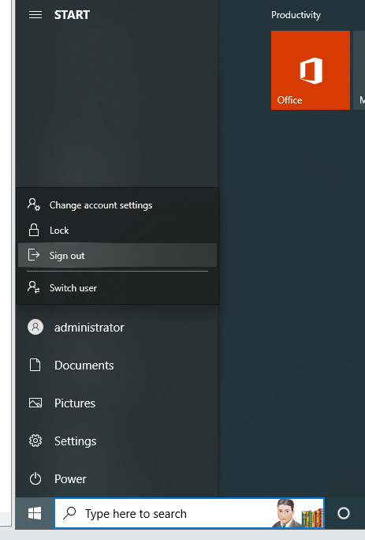The height and width of the screenshot is (540, 365).
Task: Collapse the Start hamburger menu icon
Action: tap(35, 15)
